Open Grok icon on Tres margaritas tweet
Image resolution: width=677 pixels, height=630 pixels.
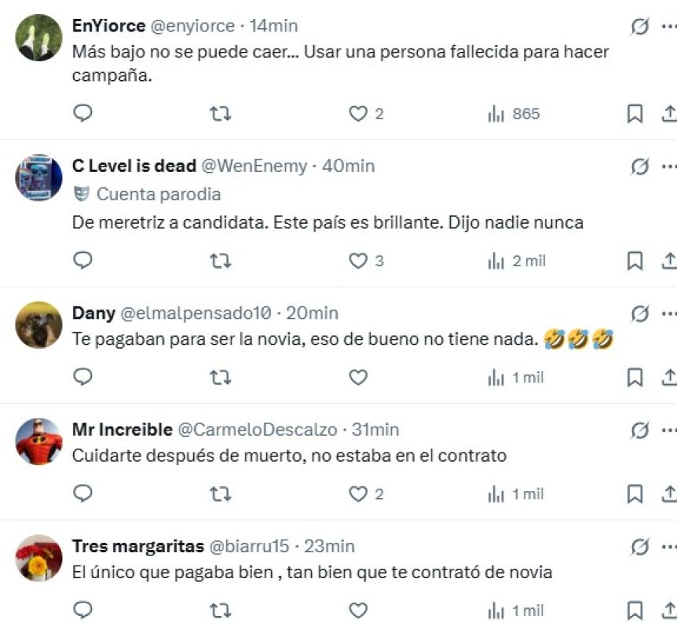point(640,547)
